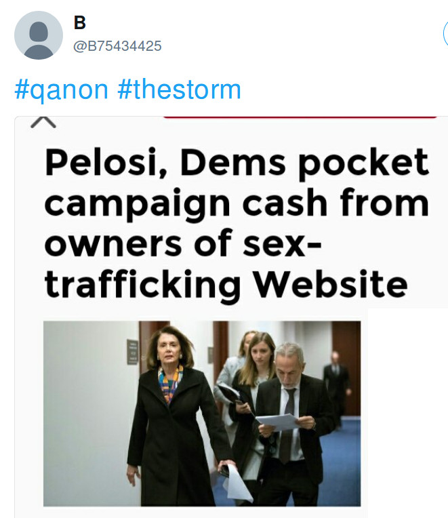The width and height of the screenshot is (448, 518).
Task: Click the door sign on the hallway wall
Action: 132,352
